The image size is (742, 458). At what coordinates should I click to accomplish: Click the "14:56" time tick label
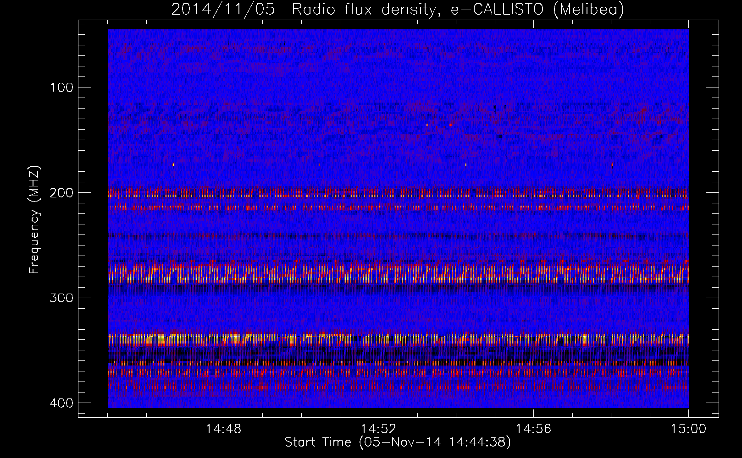(534, 429)
